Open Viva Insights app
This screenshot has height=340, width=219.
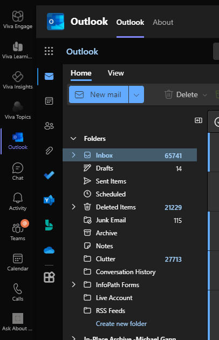tap(18, 80)
